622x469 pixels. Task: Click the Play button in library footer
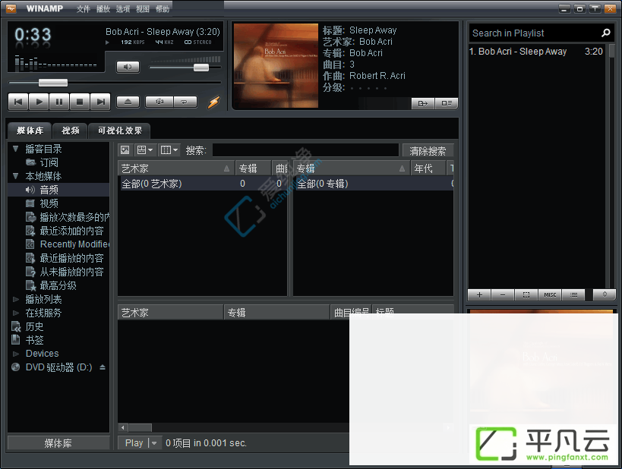tap(134, 443)
